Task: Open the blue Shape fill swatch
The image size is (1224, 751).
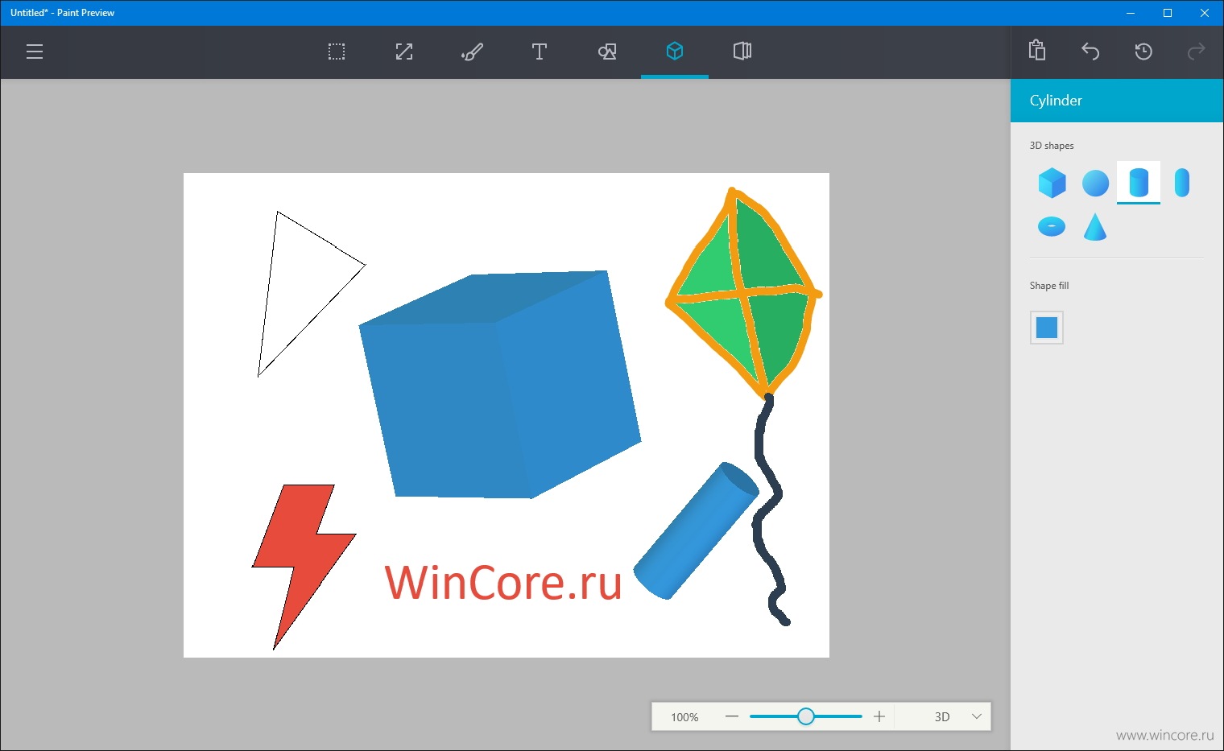Action: pos(1047,328)
